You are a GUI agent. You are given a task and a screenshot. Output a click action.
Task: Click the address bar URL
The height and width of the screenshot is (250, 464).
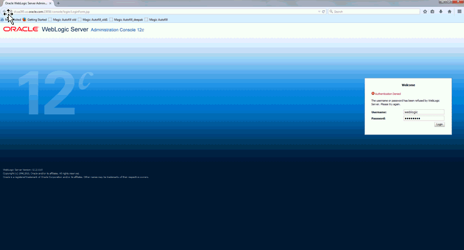[52, 12]
